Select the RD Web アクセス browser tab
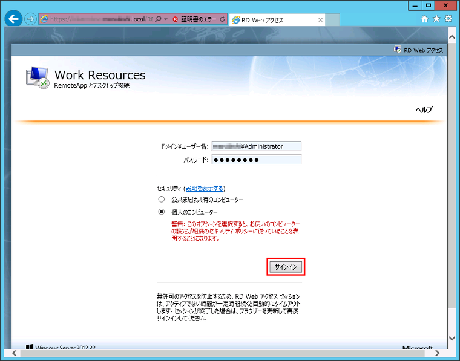460x361 pixels. [277, 20]
